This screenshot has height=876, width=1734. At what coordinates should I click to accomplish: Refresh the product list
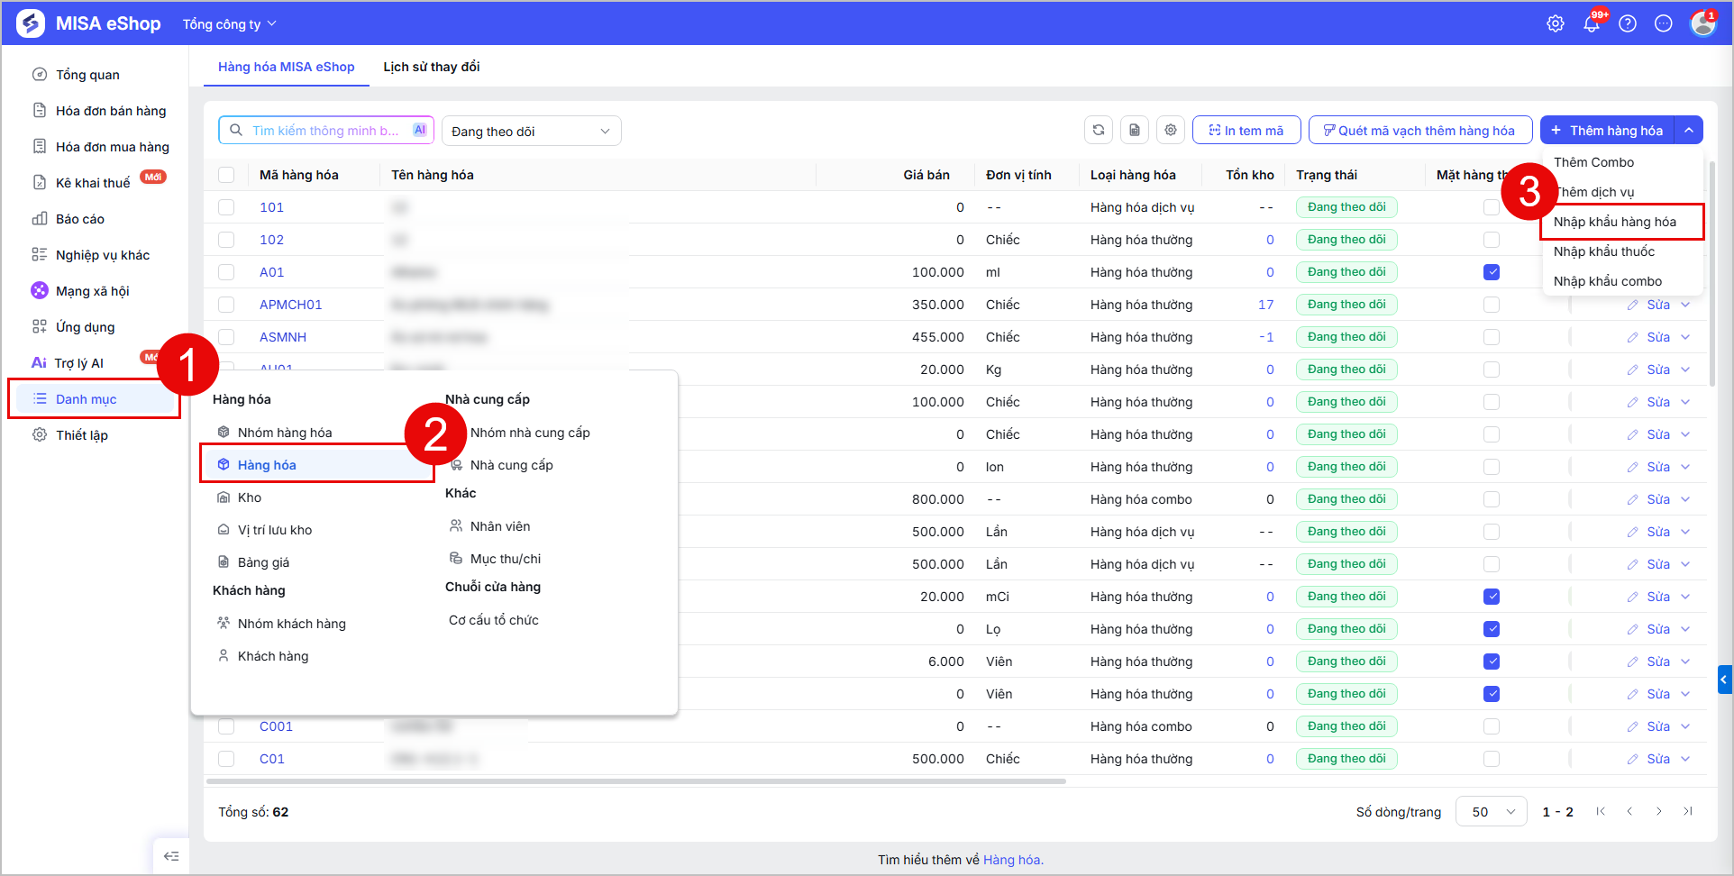tap(1099, 131)
